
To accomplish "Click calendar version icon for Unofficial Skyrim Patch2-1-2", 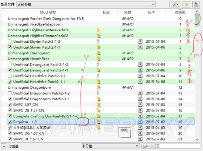I will tap(140, 41).
